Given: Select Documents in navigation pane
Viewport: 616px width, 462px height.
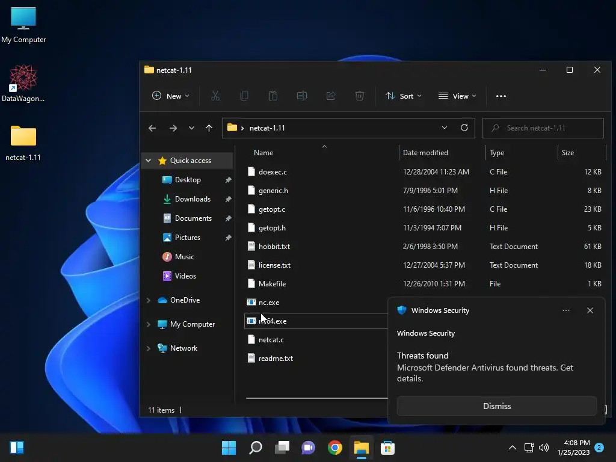Looking at the screenshot, I should pos(193,218).
